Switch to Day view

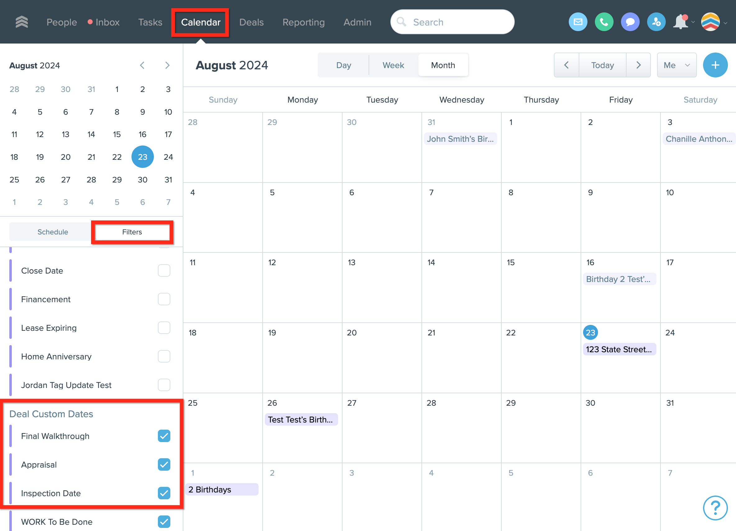[x=344, y=65]
